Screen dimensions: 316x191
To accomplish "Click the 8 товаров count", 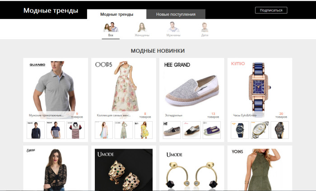I will point(145,115).
